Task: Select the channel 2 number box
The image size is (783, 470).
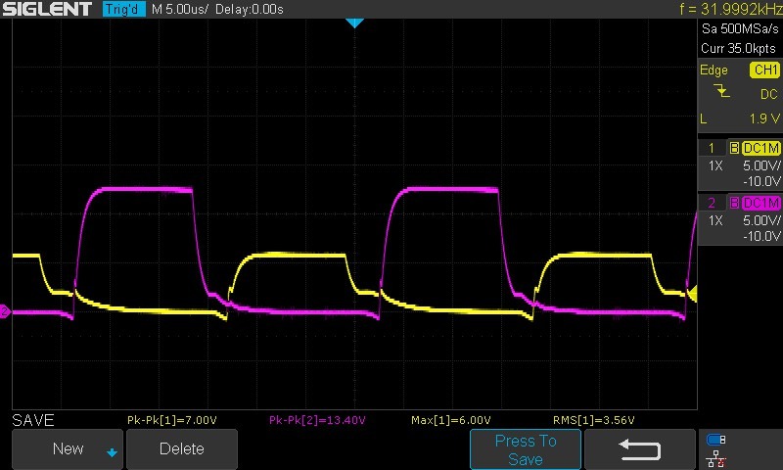Action: 712,203
